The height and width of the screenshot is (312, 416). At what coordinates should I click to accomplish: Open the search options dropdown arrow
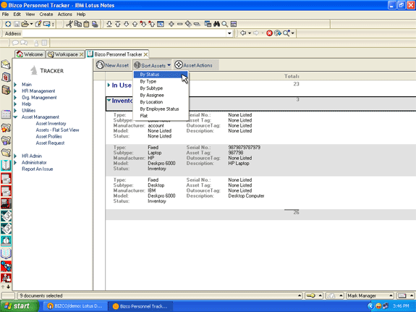coord(293,33)
